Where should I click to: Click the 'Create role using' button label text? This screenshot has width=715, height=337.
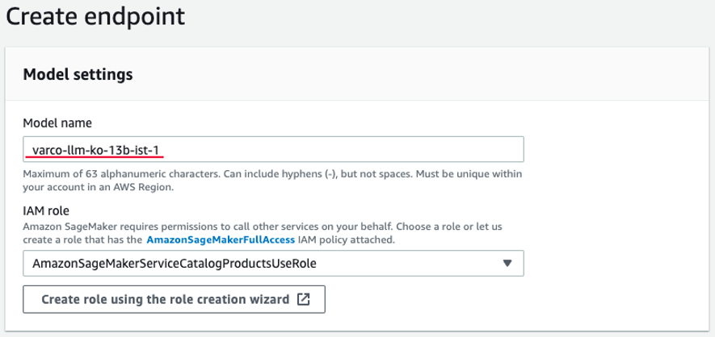[165, 299]
